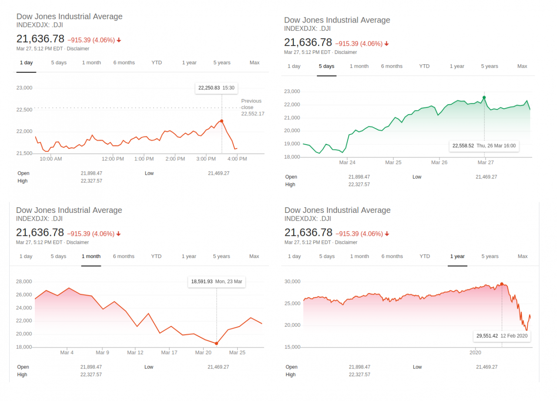Switch to the Max tab in the 5-days chart panel
This screenshot has width=557, height=401.
[522, 66]
